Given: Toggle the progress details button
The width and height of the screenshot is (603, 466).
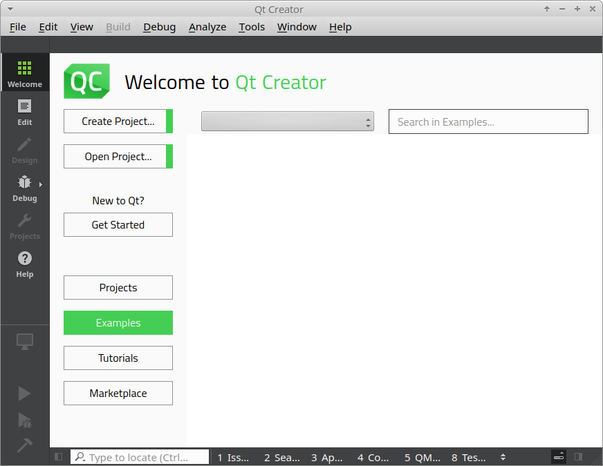Looking at the screenshot, I should click(559, 457).
